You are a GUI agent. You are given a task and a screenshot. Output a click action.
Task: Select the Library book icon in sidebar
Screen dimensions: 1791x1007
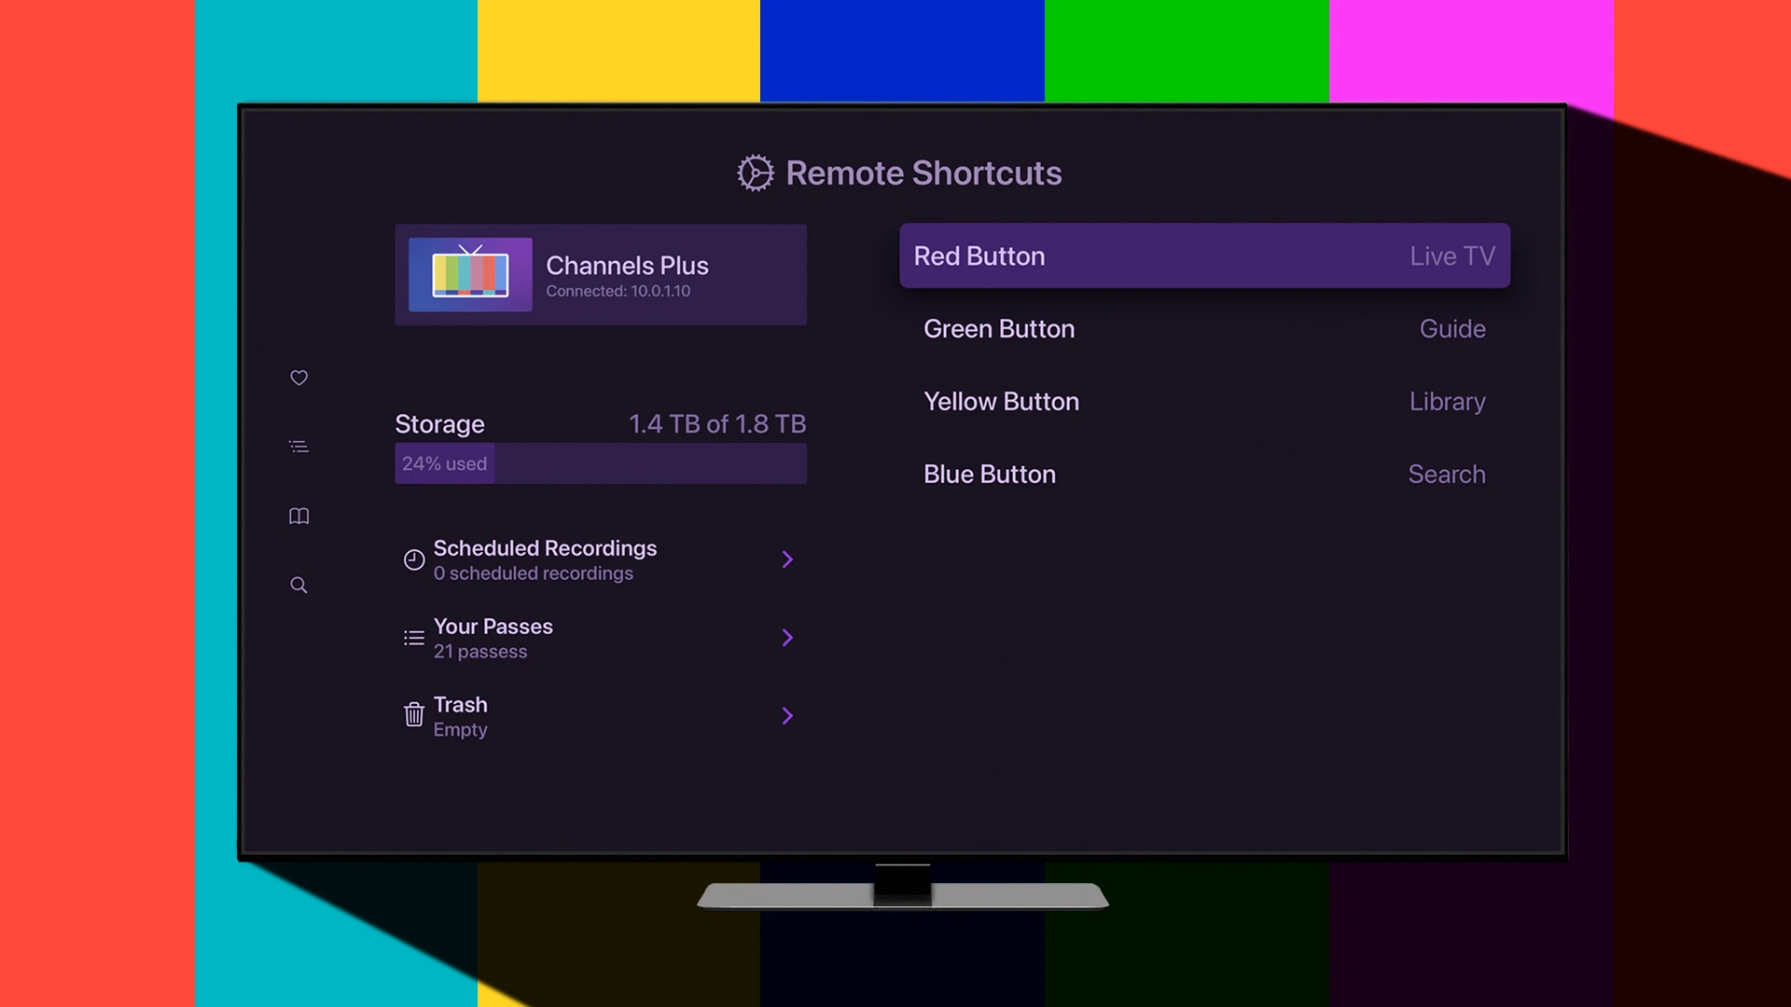[x=298, y=516]
